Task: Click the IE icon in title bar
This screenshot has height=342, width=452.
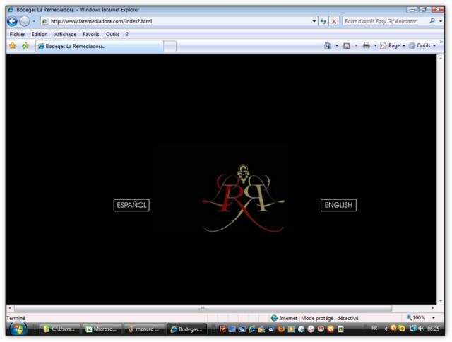Action: click(x=11, y=10)
